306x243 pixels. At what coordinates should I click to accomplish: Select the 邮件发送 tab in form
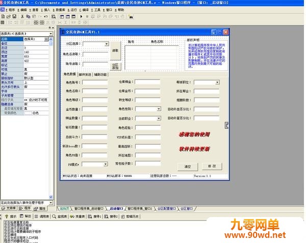85,74
